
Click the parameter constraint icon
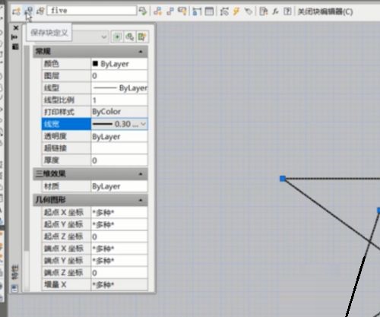tap(197, 11)
